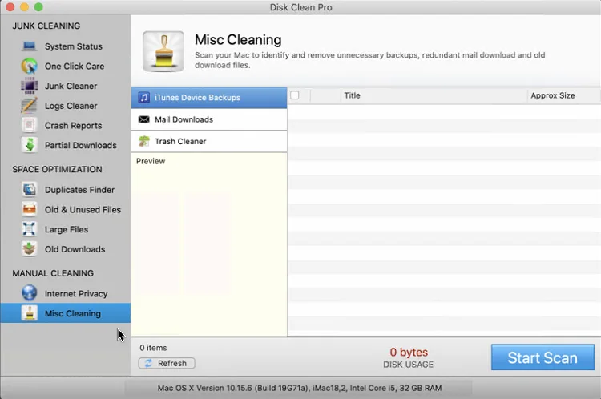Click the Preview pane area label

point(151,161)
